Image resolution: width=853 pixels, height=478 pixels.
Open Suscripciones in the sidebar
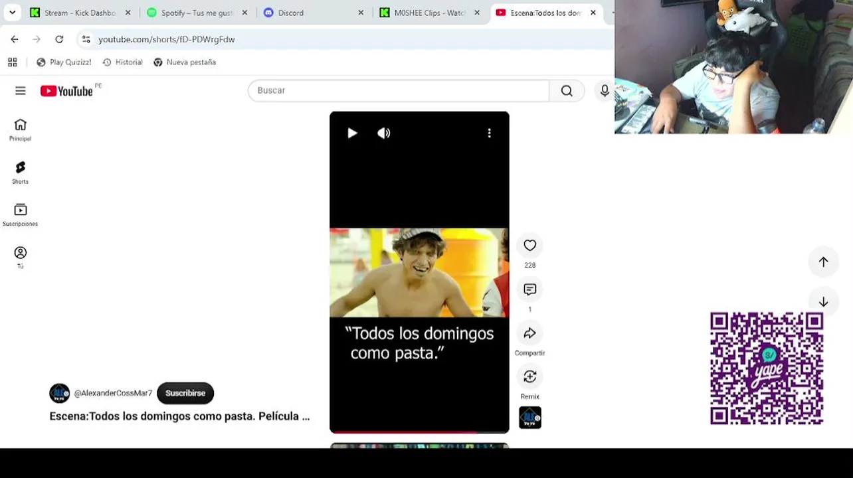coord(21,215)
